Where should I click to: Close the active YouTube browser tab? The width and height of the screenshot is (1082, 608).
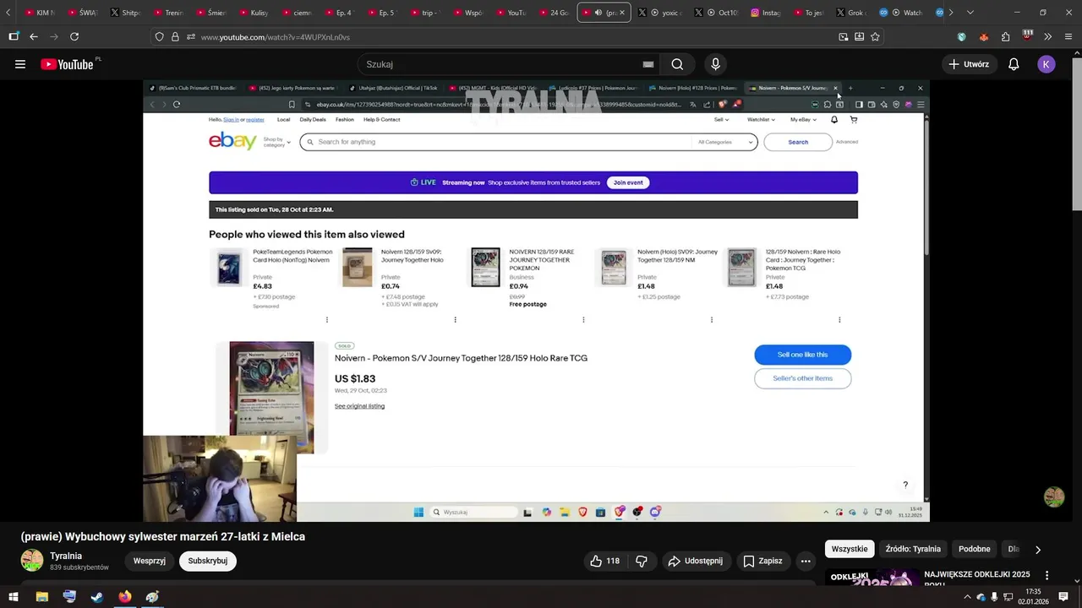tap(621, 13)
